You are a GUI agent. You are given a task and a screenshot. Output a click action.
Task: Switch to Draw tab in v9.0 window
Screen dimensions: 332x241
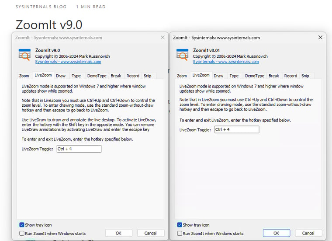(x=61, y=76)
